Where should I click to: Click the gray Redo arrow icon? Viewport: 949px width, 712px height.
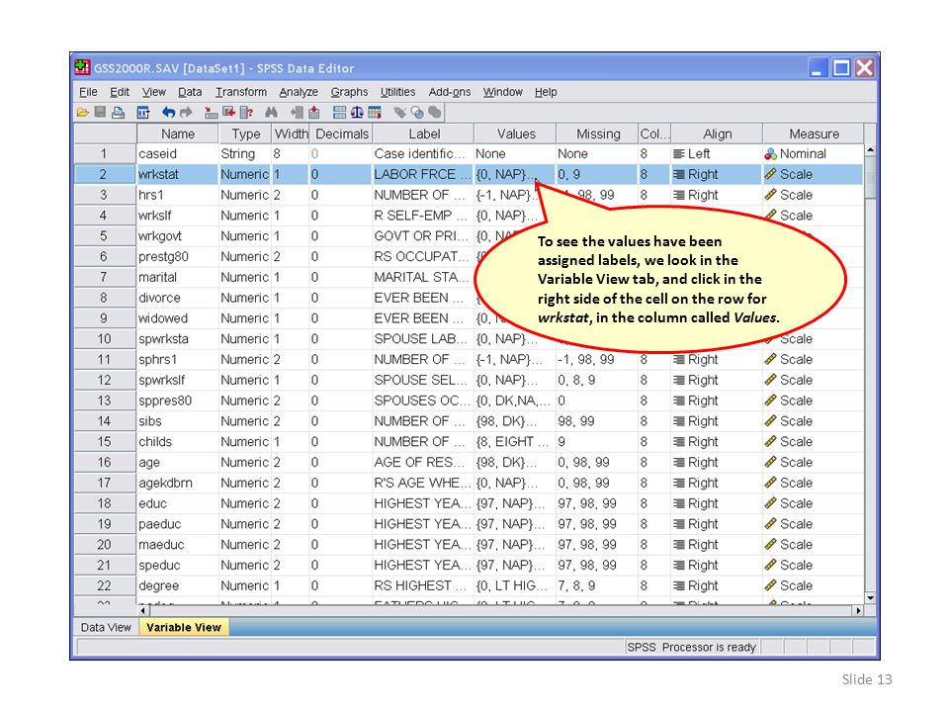click(187, 112)
